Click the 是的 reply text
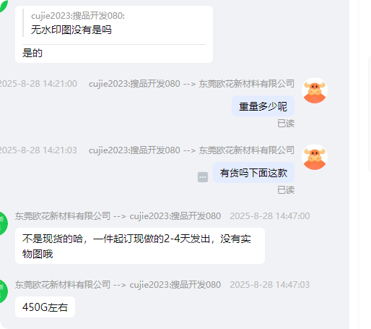The width and height of the screenshot is (371, 329). coord(32,53)
